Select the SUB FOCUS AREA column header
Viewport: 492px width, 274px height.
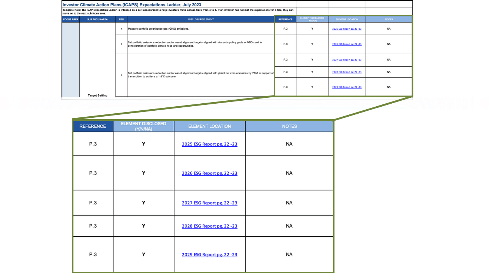tap(97, 19)
